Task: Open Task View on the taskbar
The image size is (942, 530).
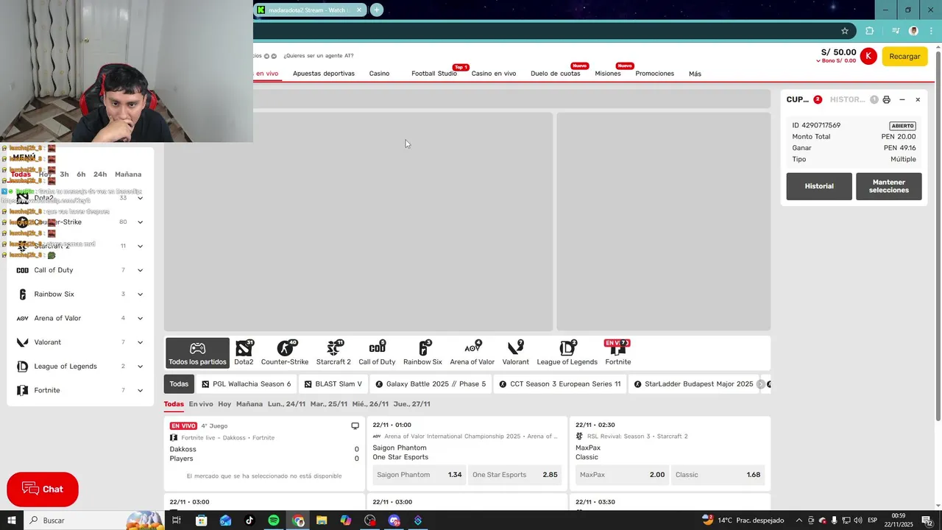Action: (x=177, y=520)
